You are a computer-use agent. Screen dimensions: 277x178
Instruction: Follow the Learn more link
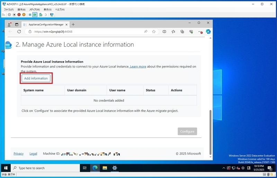[138, 66]
